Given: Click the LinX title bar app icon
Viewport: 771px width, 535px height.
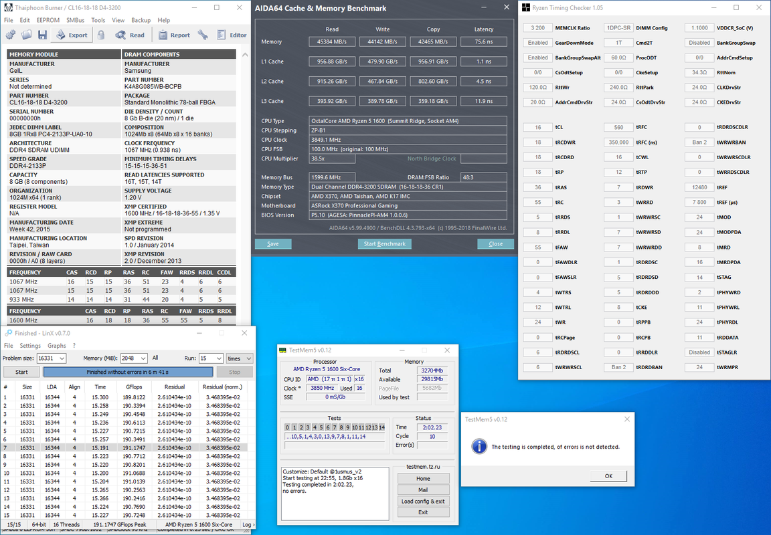Looking at the screenshot, I should 8,333.
